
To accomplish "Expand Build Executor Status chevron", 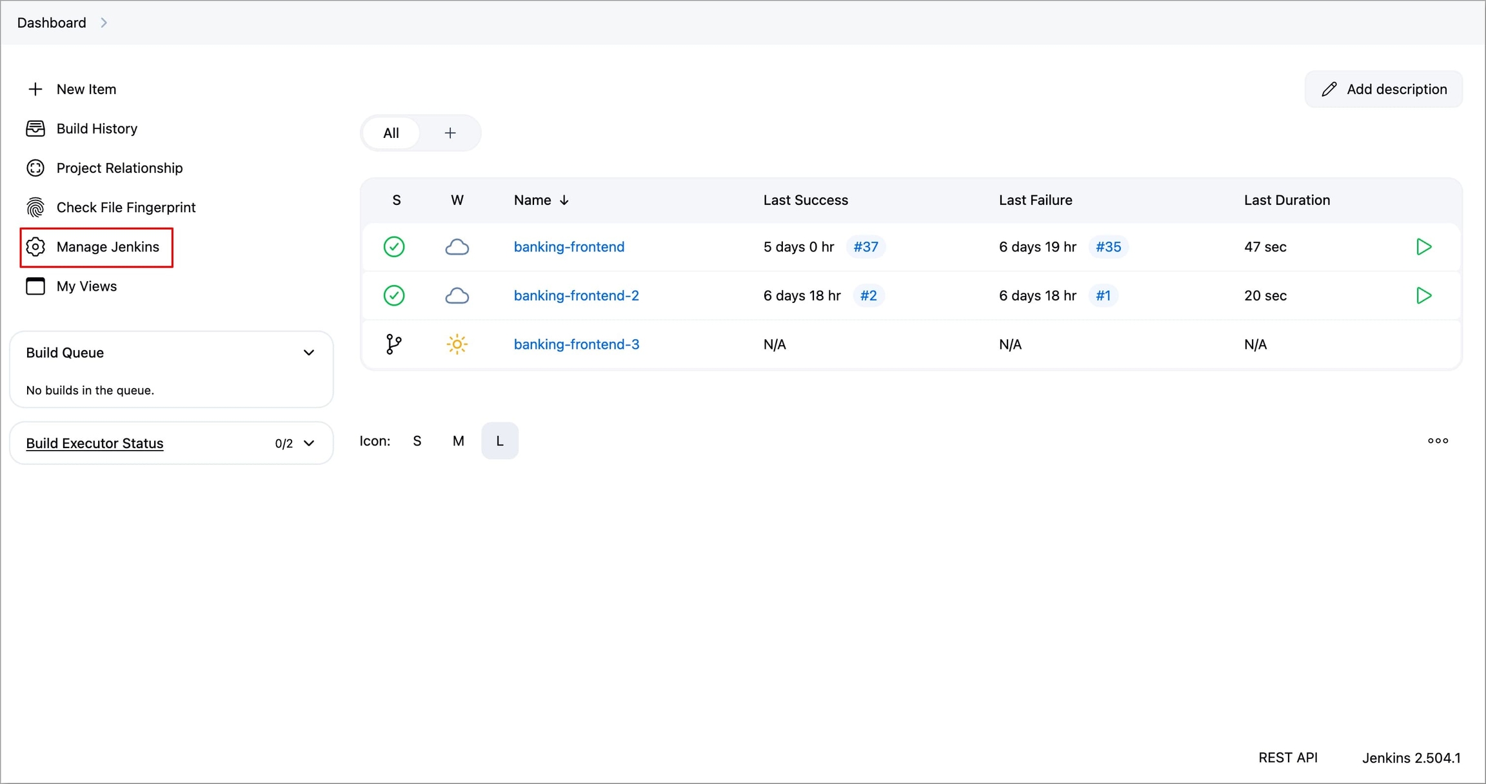I will [309, 444].
